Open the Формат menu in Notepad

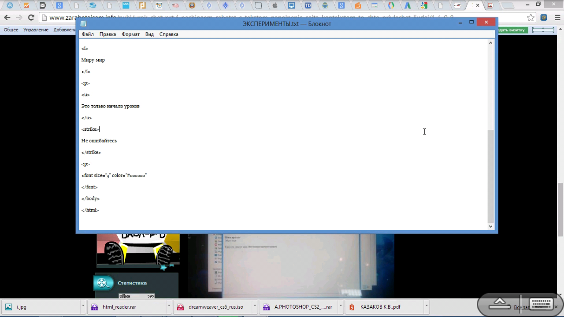point(130,34)
